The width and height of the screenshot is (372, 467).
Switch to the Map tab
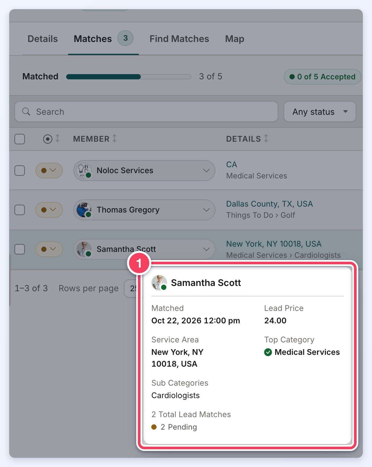pos(234,39)
